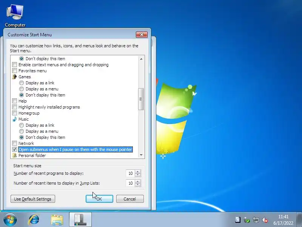Click Use Default Settings button
Image resolution: width=302 pixels, height=227 pixels.
click(x=33, y=199)
